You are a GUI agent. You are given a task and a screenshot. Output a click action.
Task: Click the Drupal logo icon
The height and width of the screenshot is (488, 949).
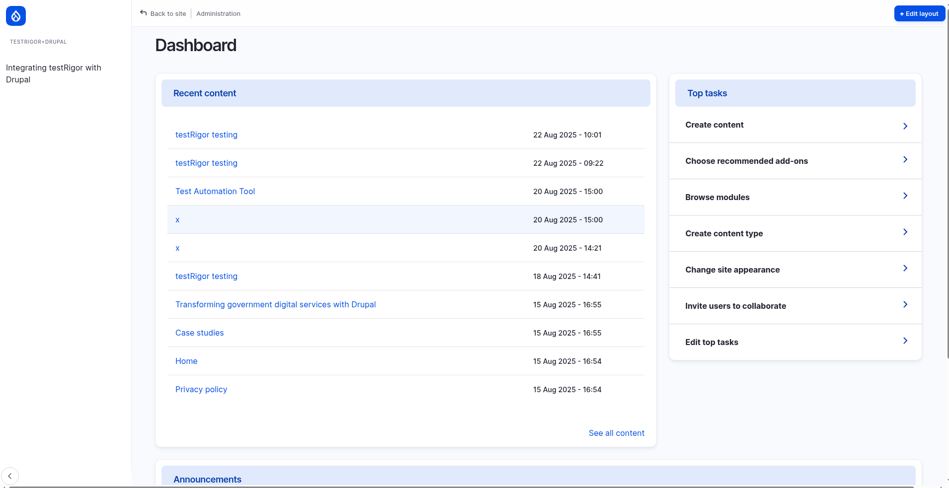coord(16,16)
